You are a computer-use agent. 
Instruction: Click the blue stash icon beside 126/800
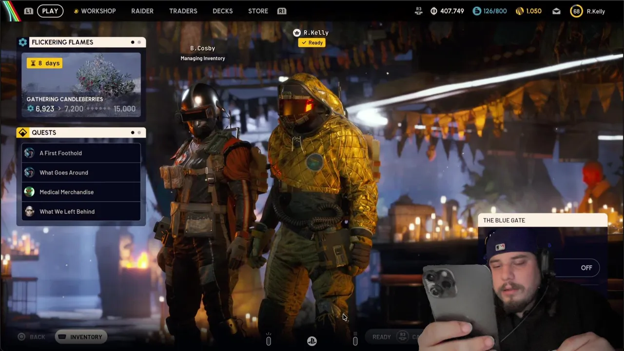[477, 11]
